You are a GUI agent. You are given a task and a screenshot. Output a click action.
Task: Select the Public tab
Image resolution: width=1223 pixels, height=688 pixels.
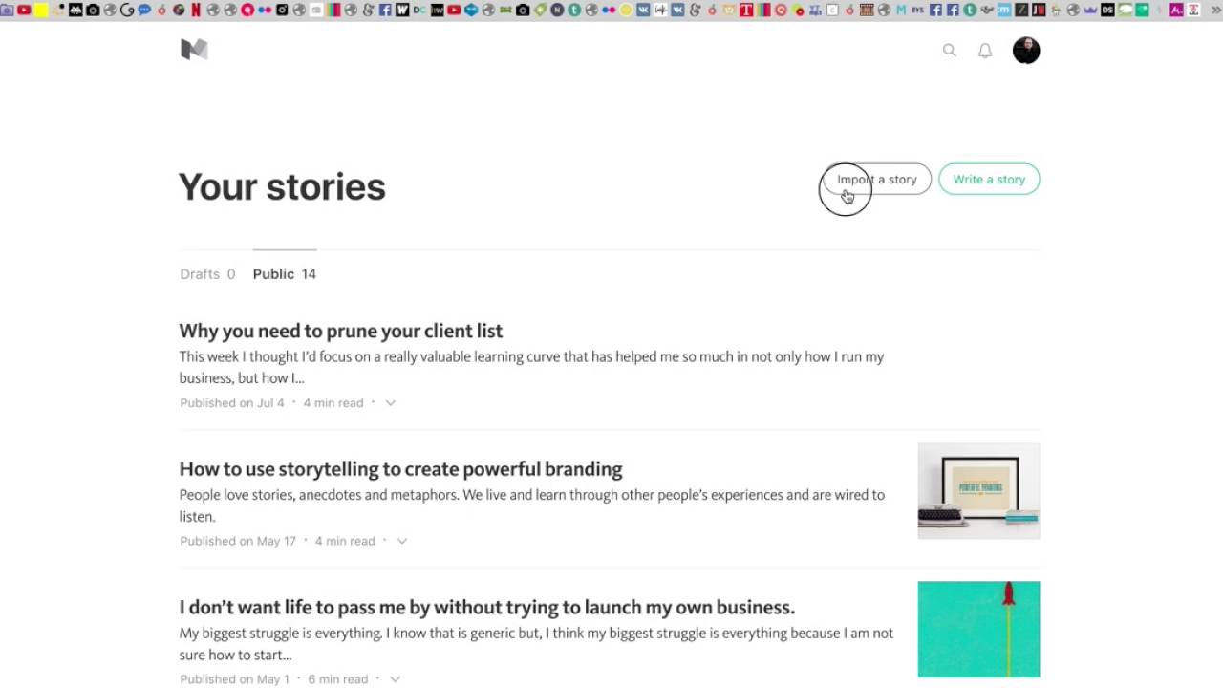click(284, 274)
